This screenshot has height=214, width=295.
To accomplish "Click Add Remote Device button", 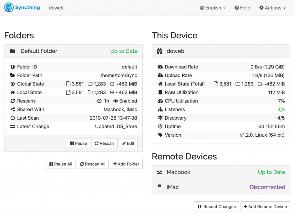I will (265, 207).
